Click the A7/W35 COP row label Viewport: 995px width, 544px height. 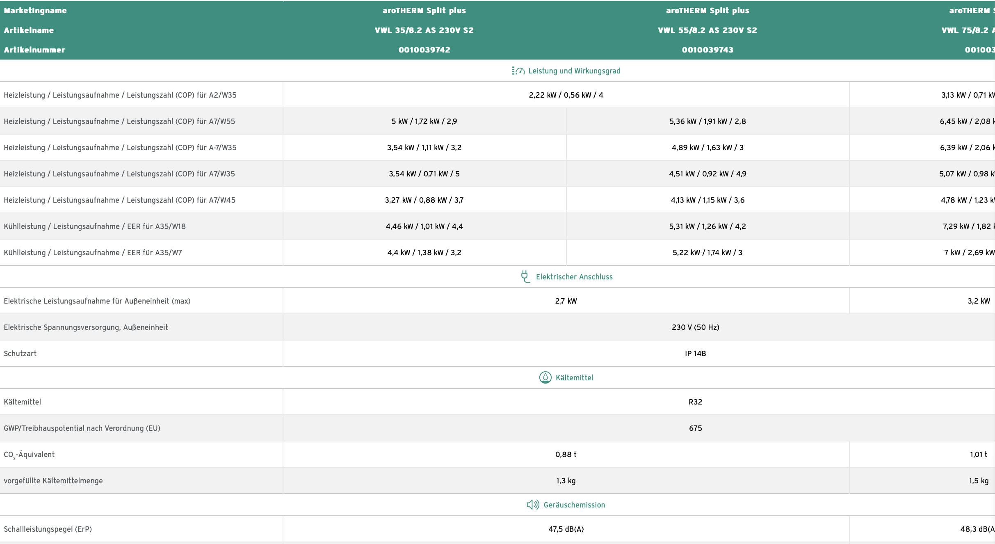coord(119,174)
